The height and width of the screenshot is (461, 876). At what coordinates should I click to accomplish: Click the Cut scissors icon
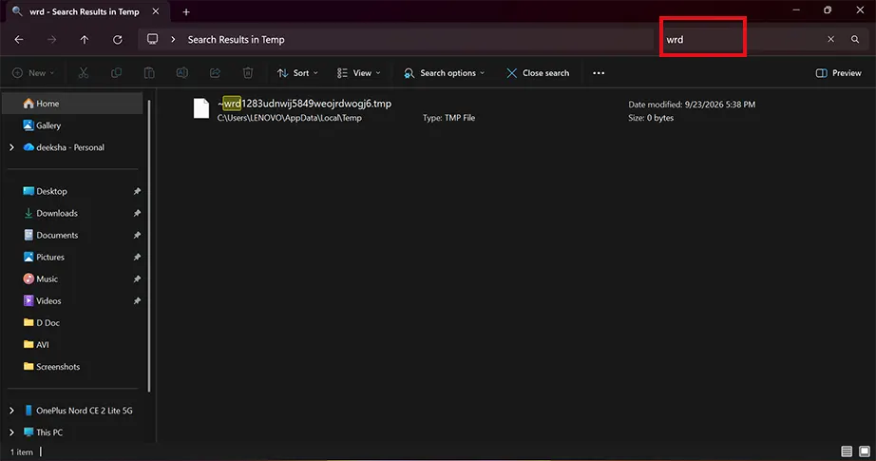point(84,73)
